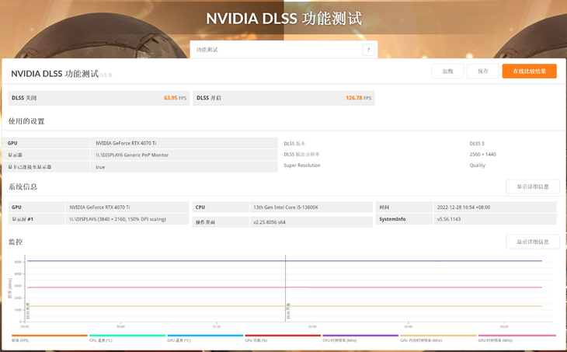Click the 'true' value in settings
The width and height of the screenshot is (567, 352).
(100, 167)
